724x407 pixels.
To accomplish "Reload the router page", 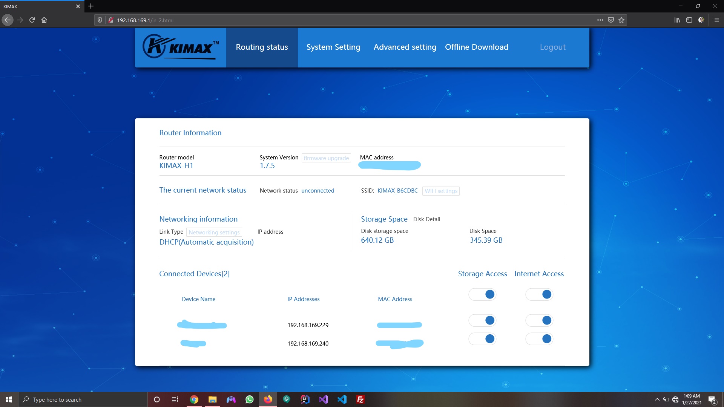I will [32, 20].
